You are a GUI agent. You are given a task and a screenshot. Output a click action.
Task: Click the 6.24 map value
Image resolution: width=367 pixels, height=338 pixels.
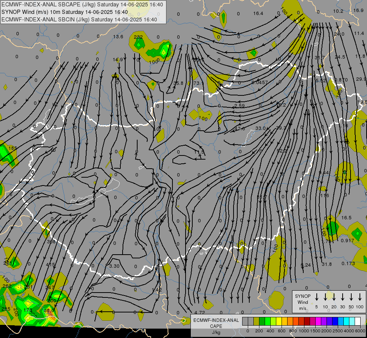pyautogui.click(x=306, y=265)
